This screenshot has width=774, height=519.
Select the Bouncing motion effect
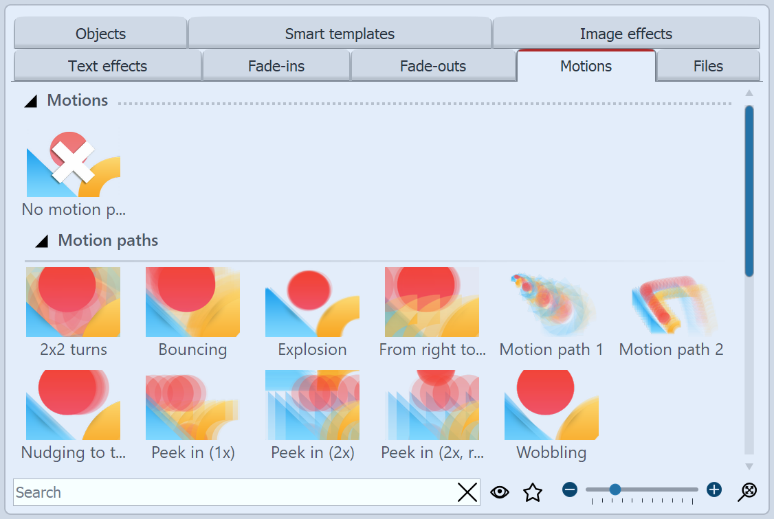(x=192, y=302)
